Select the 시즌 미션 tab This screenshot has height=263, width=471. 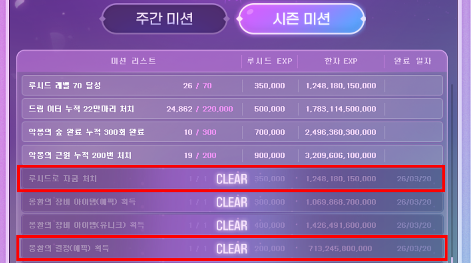301,19
